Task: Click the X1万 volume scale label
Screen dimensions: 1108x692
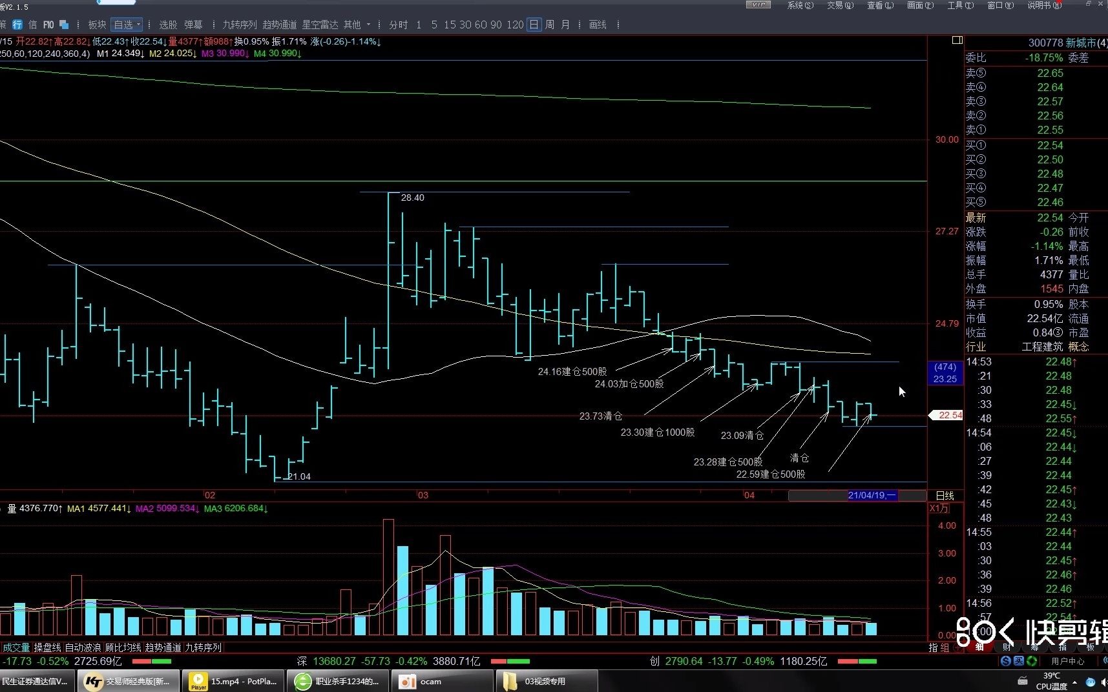Action: 939,509
